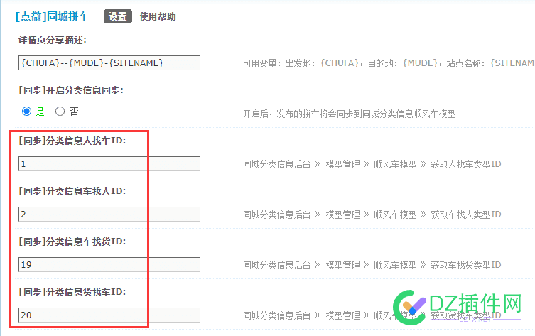Click the 开启后 sync description text
The image size is (535, 336).
349,114
